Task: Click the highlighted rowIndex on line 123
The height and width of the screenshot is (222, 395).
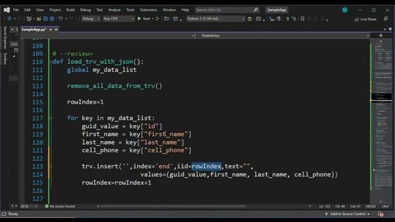Action: pos(206,166)
